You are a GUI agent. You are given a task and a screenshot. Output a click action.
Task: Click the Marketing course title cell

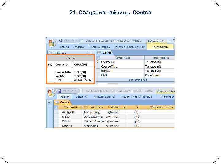91,126
